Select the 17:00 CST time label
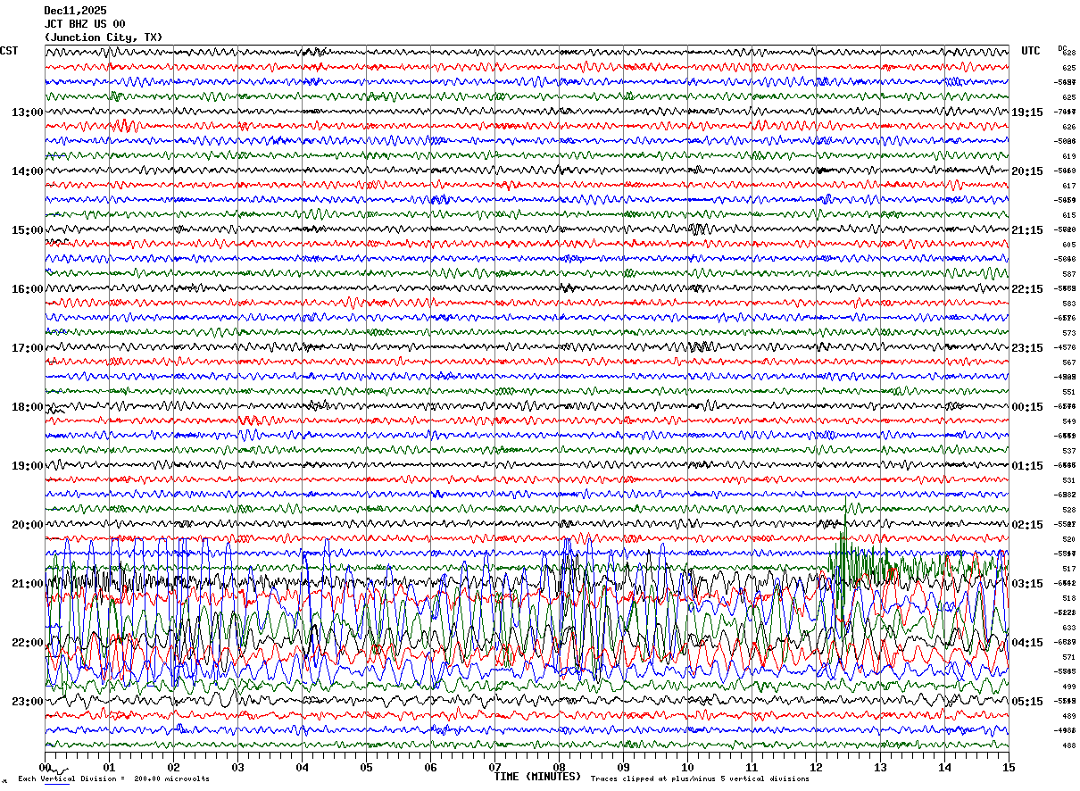1080x791 pixels. point(27,348)
